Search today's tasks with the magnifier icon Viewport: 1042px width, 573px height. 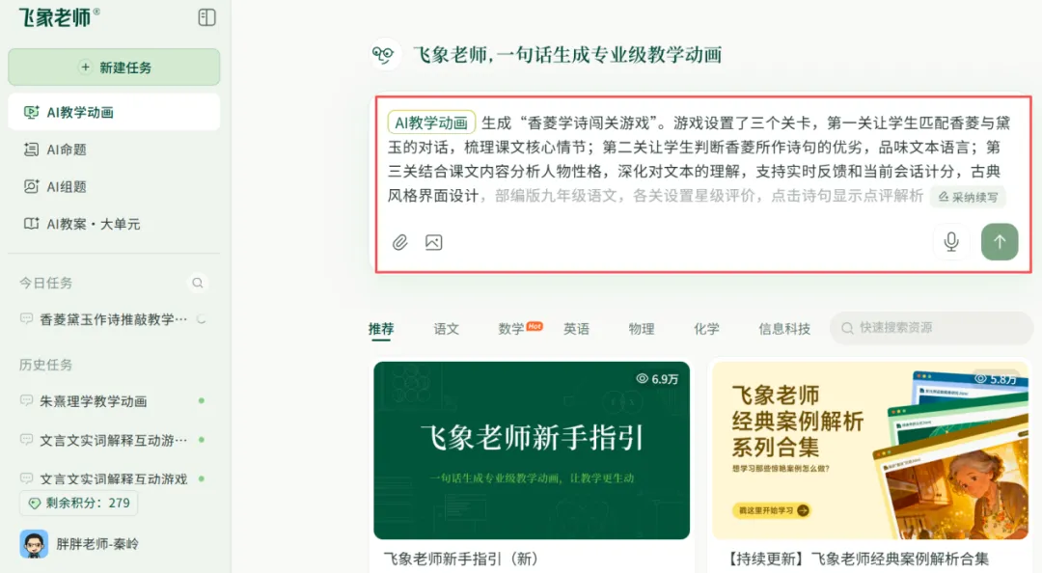(198, 284)
